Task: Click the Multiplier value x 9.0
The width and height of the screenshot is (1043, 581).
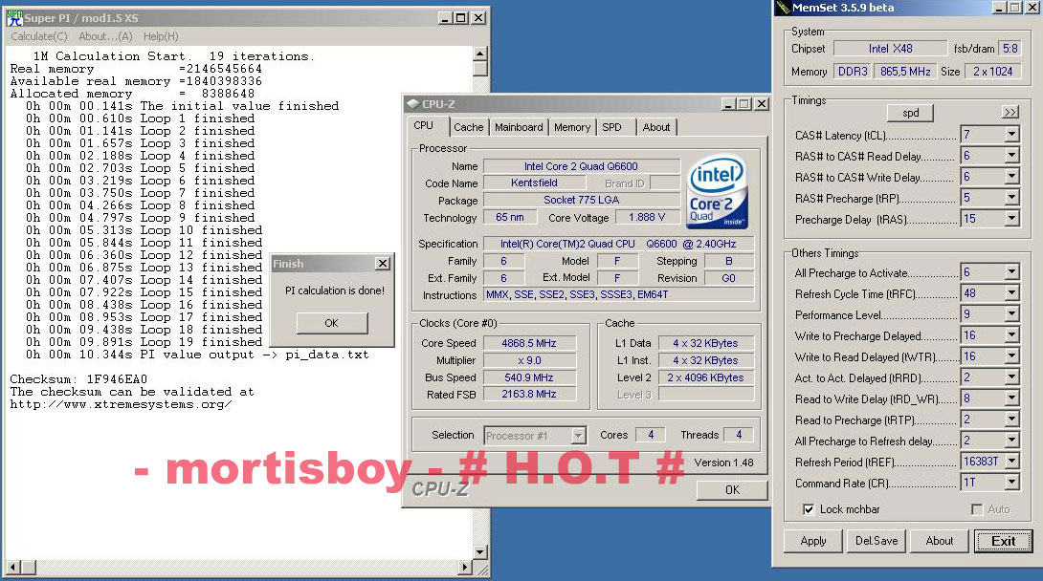Action: (529, 360)
